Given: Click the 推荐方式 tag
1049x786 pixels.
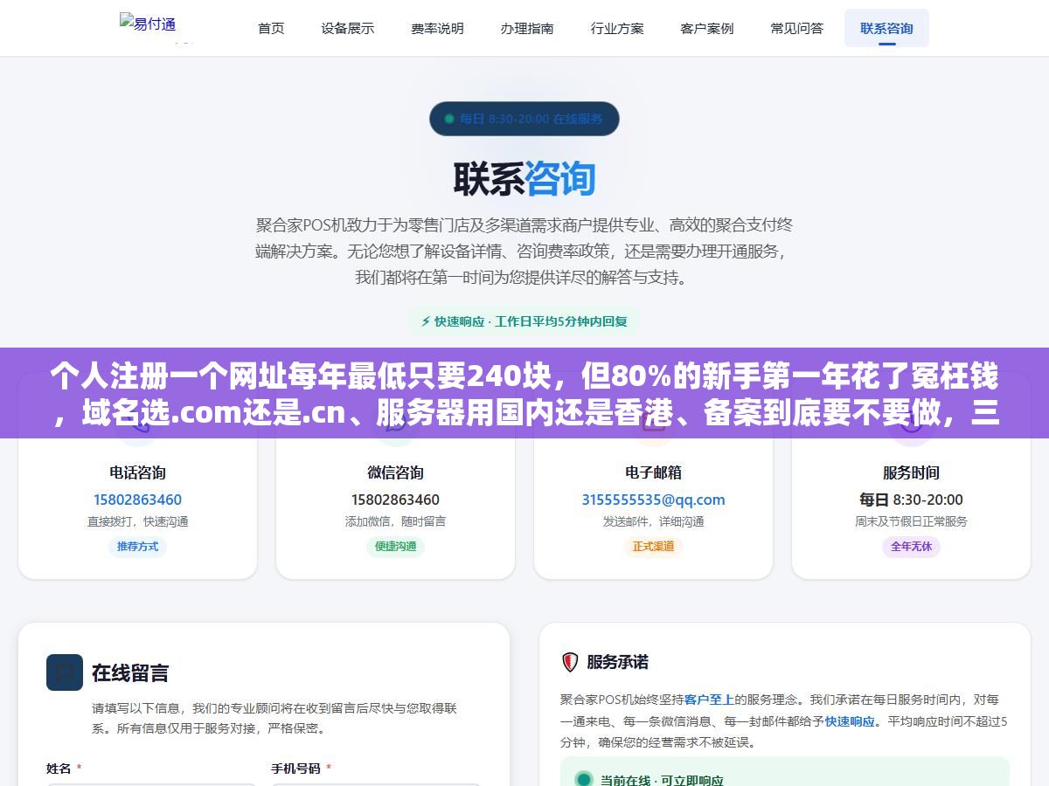Looking at the screenshot, I should click(137, 547).
